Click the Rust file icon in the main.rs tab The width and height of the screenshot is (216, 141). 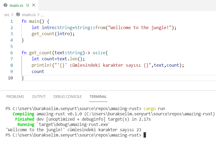tap(6, 5)
